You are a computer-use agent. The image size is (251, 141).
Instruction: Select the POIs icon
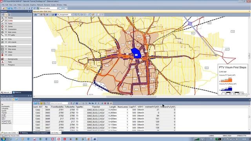pos(2,39)
